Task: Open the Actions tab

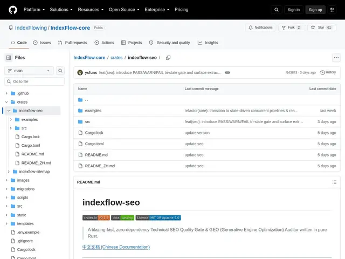Action: 104,43
